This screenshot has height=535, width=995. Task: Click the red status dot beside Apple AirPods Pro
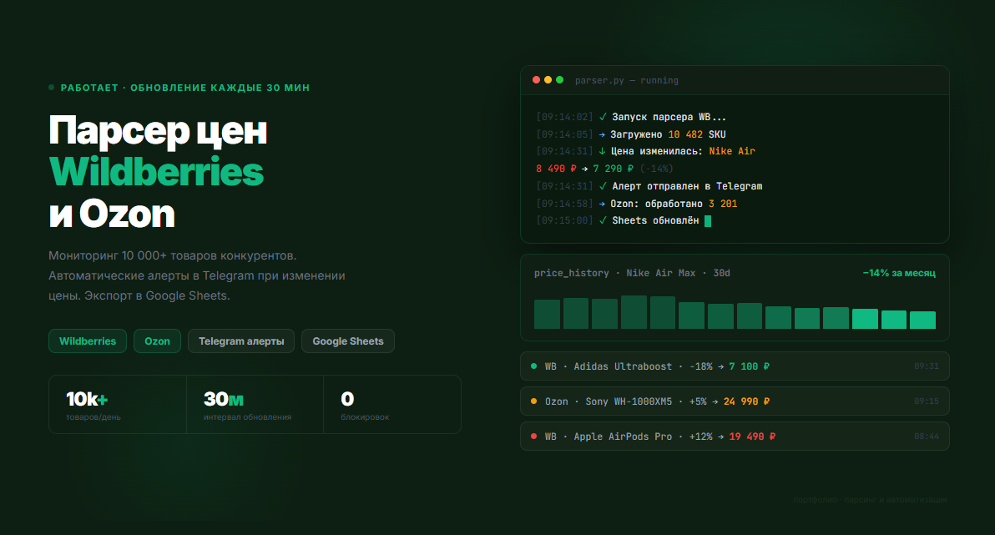(533, 436)
